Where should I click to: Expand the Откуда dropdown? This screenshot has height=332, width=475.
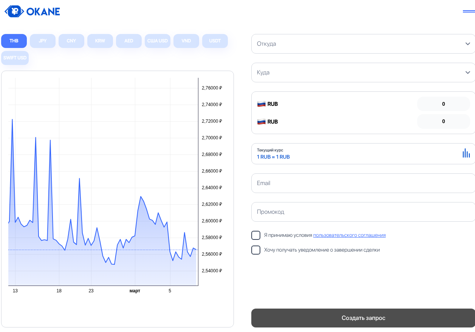tap(363, 44)
